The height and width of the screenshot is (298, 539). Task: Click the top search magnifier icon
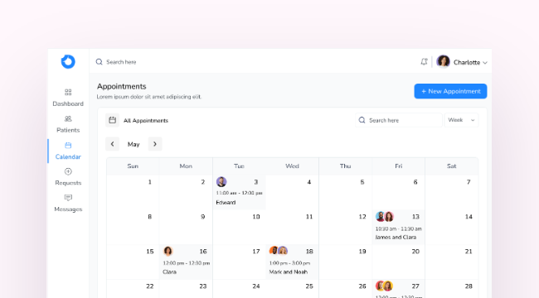click(x=99, y=62)
